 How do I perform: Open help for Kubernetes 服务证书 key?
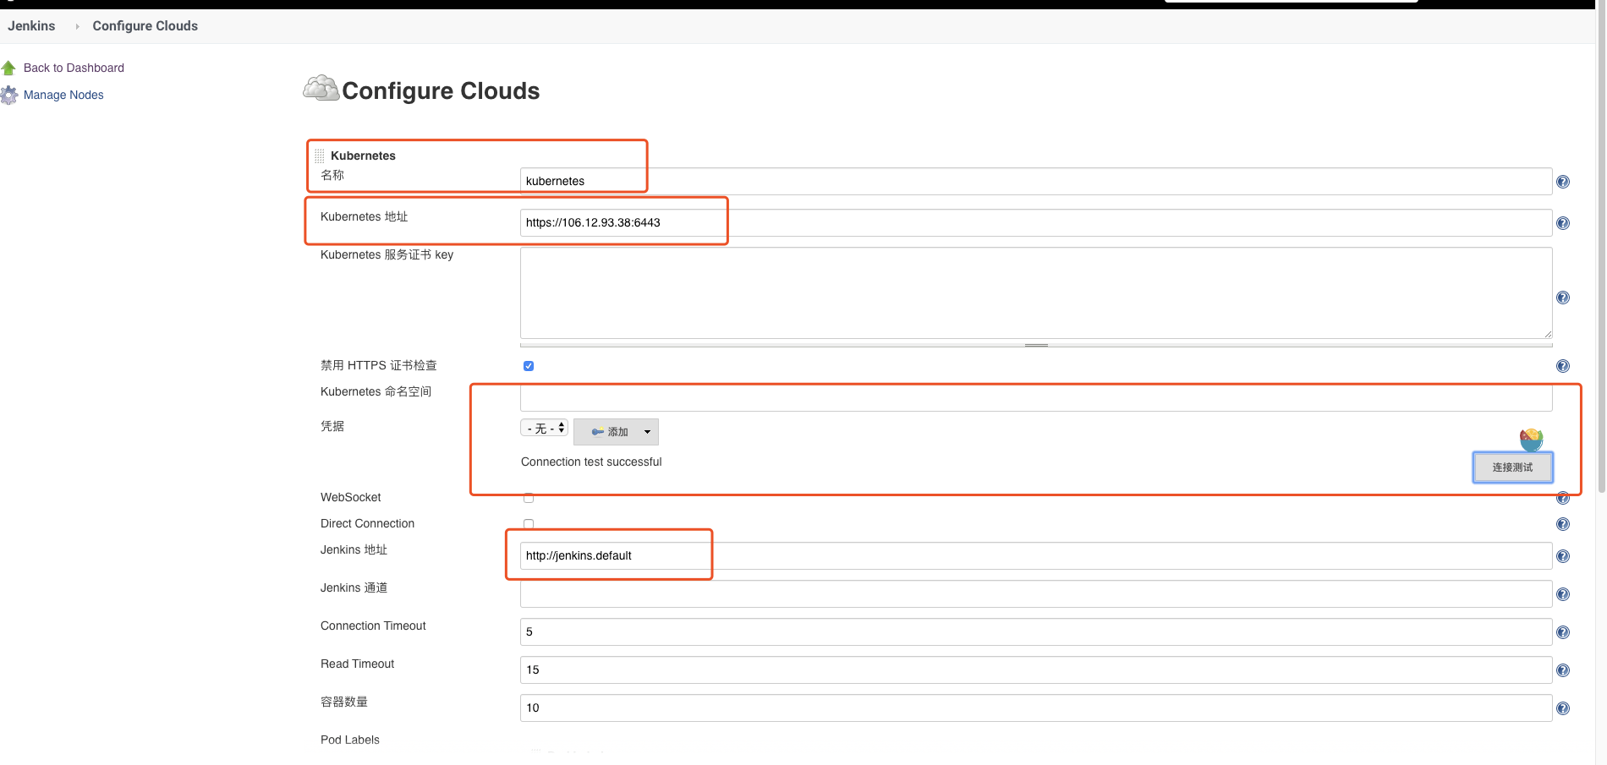[1563, 298]
